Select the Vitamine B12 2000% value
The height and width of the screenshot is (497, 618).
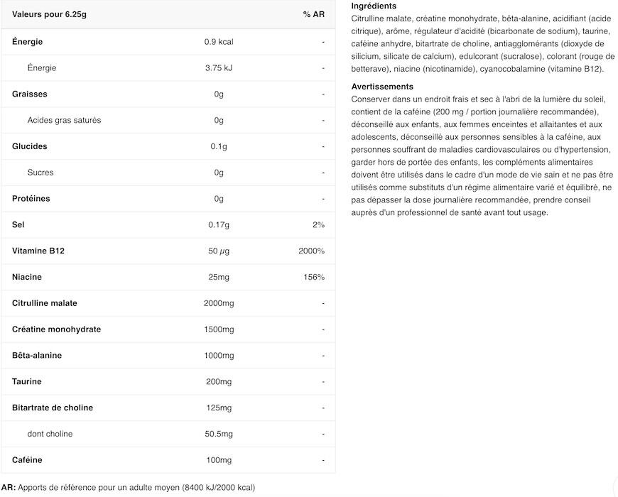pyautogui.click(x=312, y=251)
